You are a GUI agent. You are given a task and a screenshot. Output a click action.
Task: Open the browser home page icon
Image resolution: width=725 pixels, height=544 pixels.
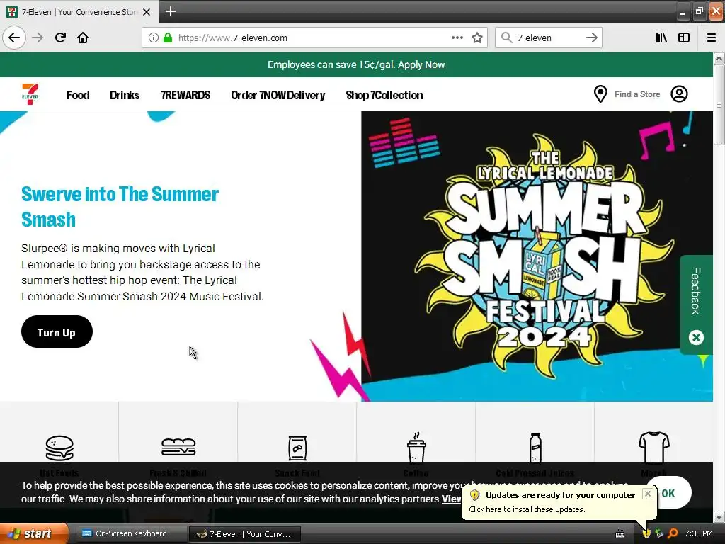tap(83, 38)
